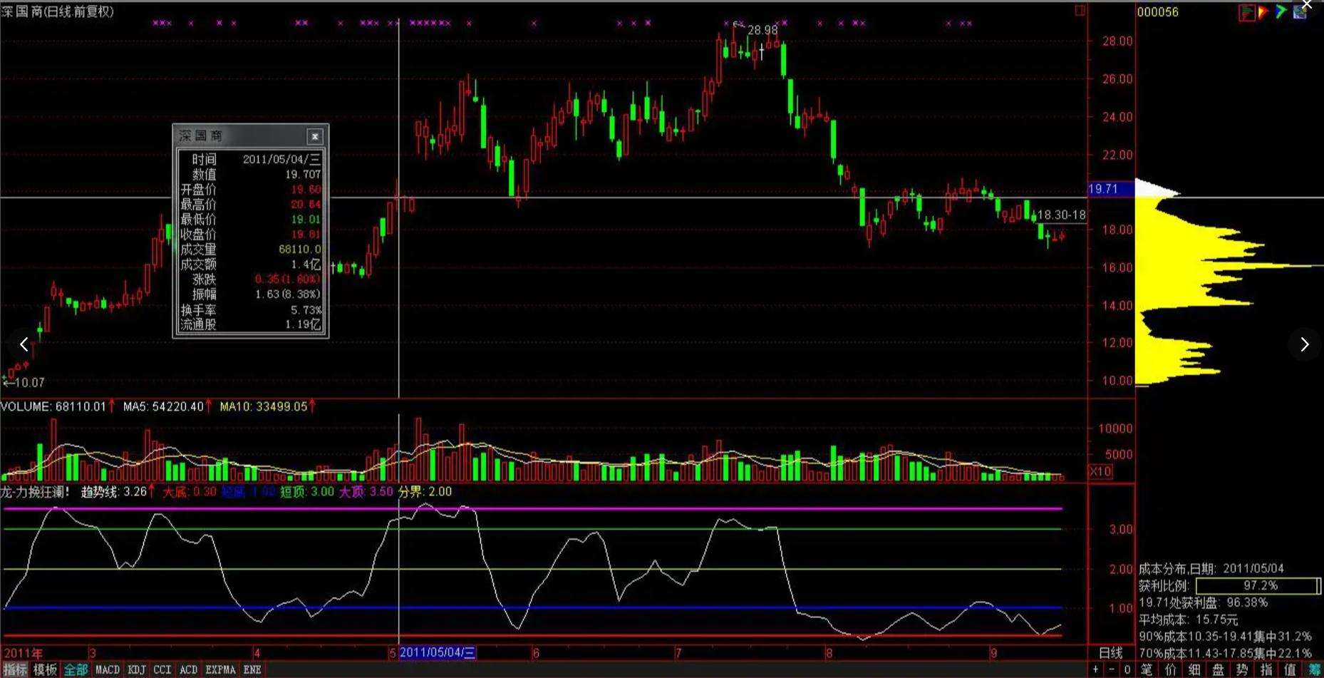Switch to the MACD indicator tab
Viewport: 1324px width, 678px height.
tap(108, 669)
